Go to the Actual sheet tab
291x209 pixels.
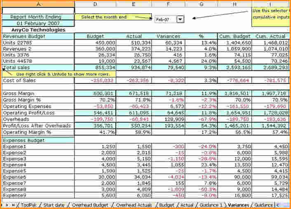[187, 205]
